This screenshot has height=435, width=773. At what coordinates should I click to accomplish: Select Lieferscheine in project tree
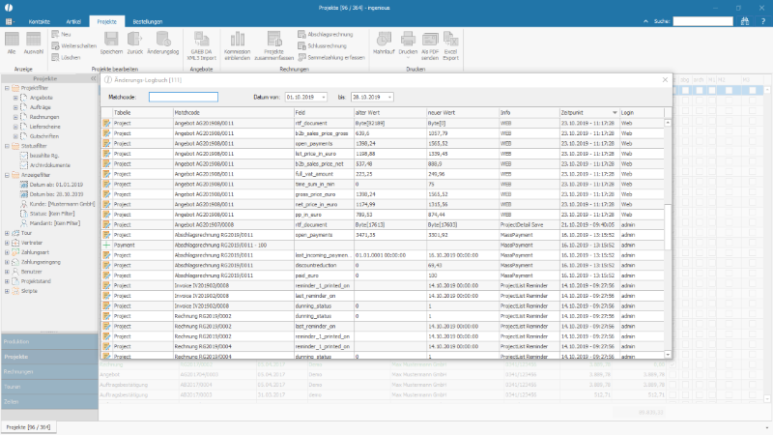point(44,127)
